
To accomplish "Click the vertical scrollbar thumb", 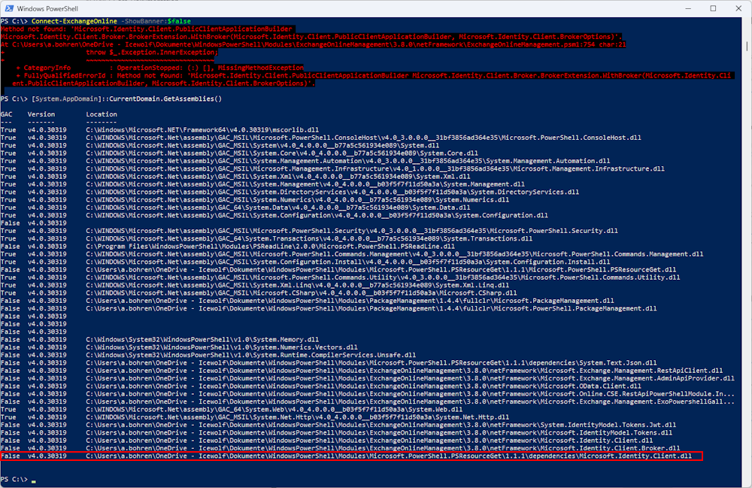I will [x=747, y=47].
